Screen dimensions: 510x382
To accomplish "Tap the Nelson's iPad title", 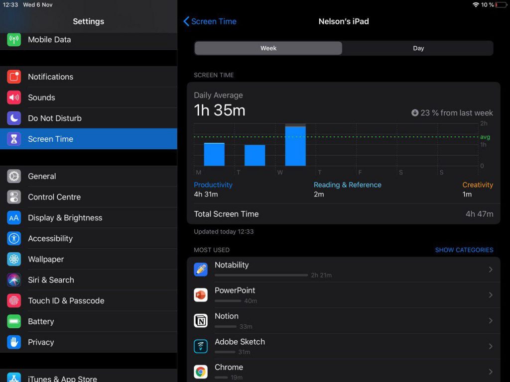I will (344, 21).
